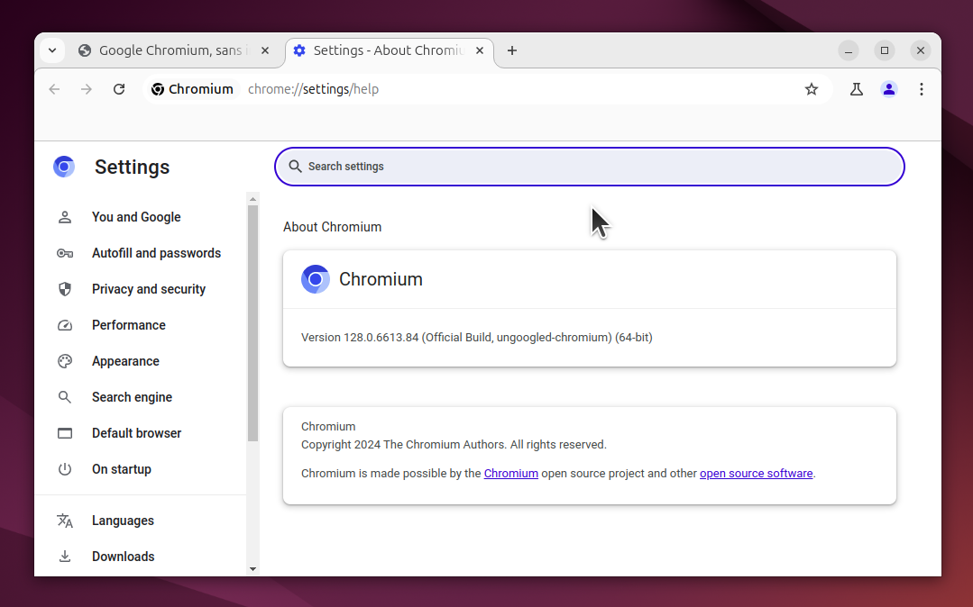Click the Copyright 2024 The Chromium Authors text
Viewport: 973px width, 607px height.
point(454,445)
